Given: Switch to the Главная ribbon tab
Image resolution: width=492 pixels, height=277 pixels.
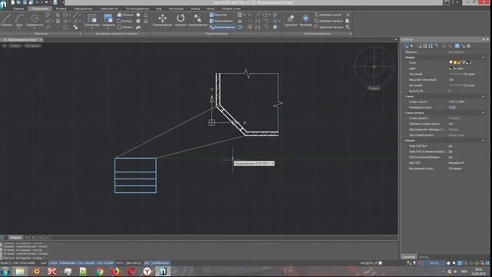Looking at the screenshot, I should click(18, 8).
